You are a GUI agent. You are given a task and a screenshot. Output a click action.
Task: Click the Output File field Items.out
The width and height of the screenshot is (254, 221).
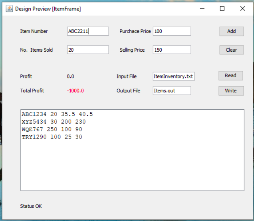[x=172, y=90]
